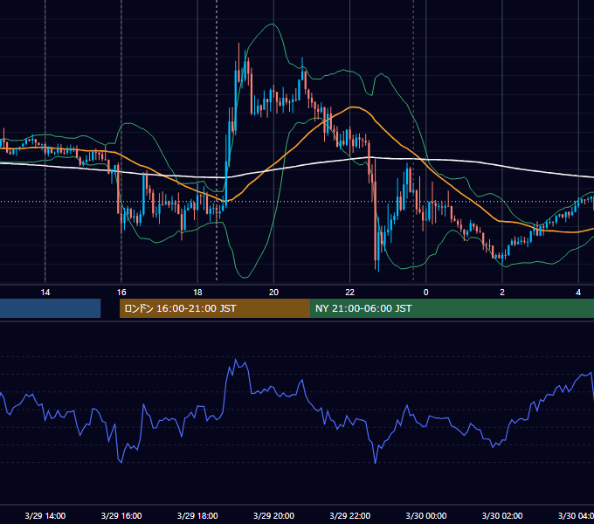This screenshot has width=594, height=524.
Task: Click the '3/29 18:00' date label
Action: pos(197,515)
